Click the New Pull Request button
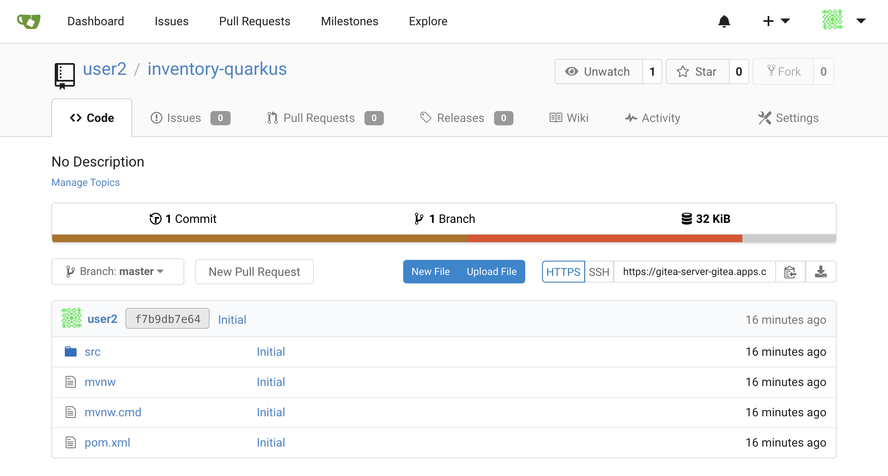This screenshot has width=888, height=476. [x=254, y=272]
